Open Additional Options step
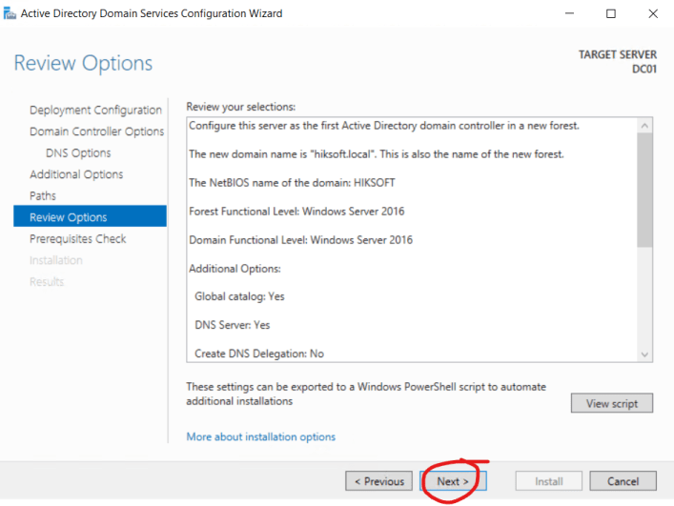The width and height of the screenshot is (674, 506). pyautogui.click(x=76, y=174)
